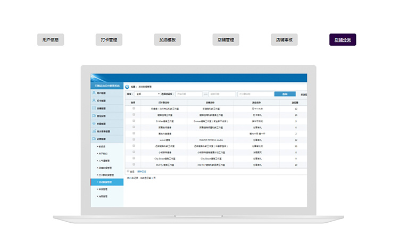Click the 活动名称 column header
This screenshot has width=399, height=235.
click(256, 103)
